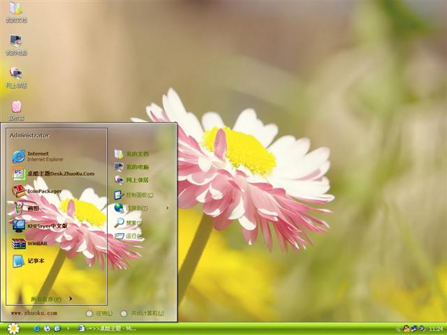The width and height of the screenshot is (447, 335).
Task: Open the 网上邻居 desktop icon
Action: (16, 77)
